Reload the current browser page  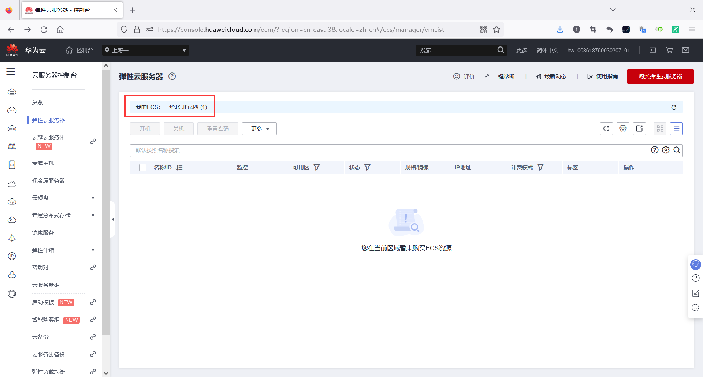(44, 29)
